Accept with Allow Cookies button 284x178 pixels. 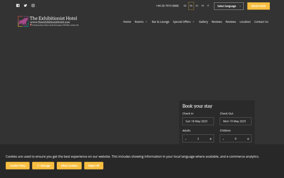tap(69, 166)
